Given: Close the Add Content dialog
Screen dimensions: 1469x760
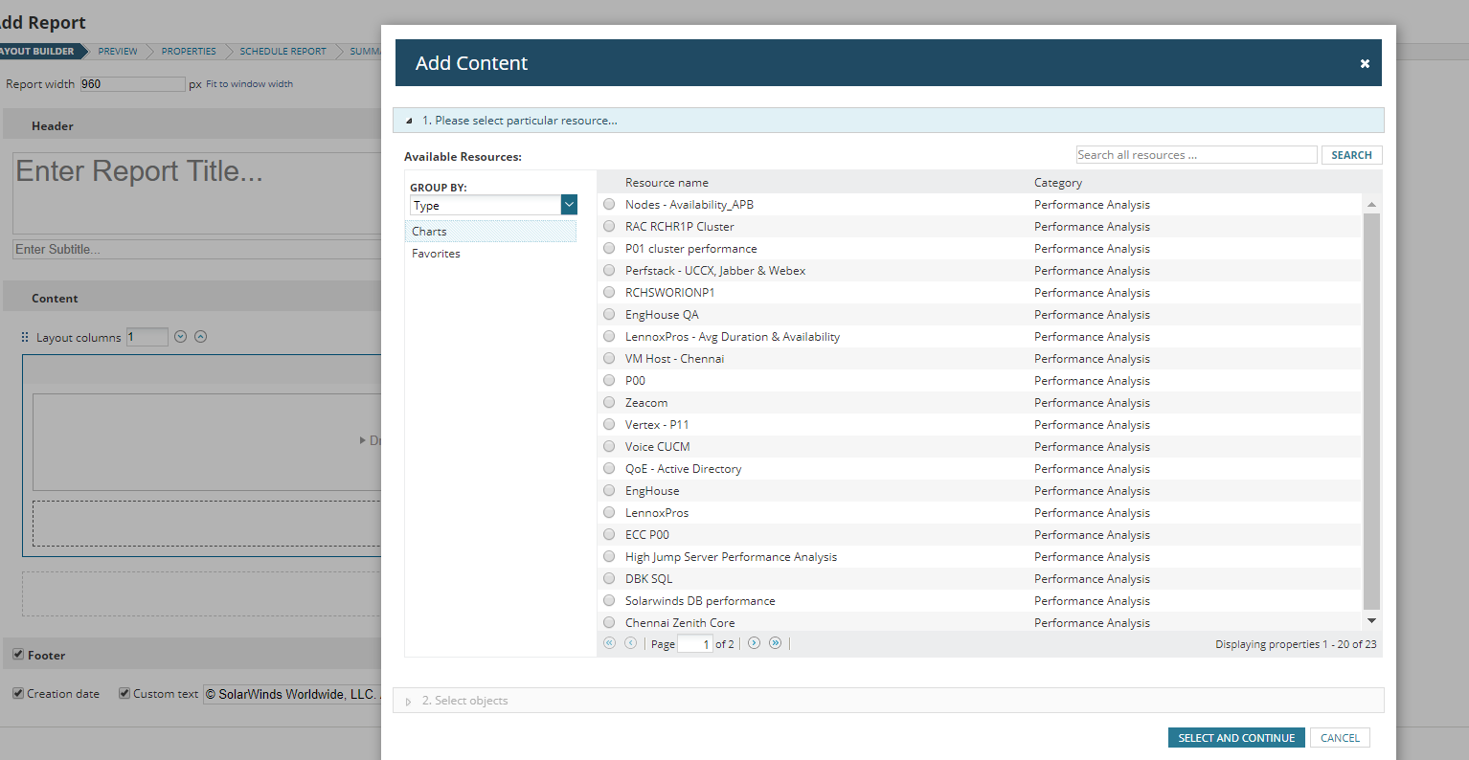Looking at the screenshot, I should click(x=1365, y=63).
